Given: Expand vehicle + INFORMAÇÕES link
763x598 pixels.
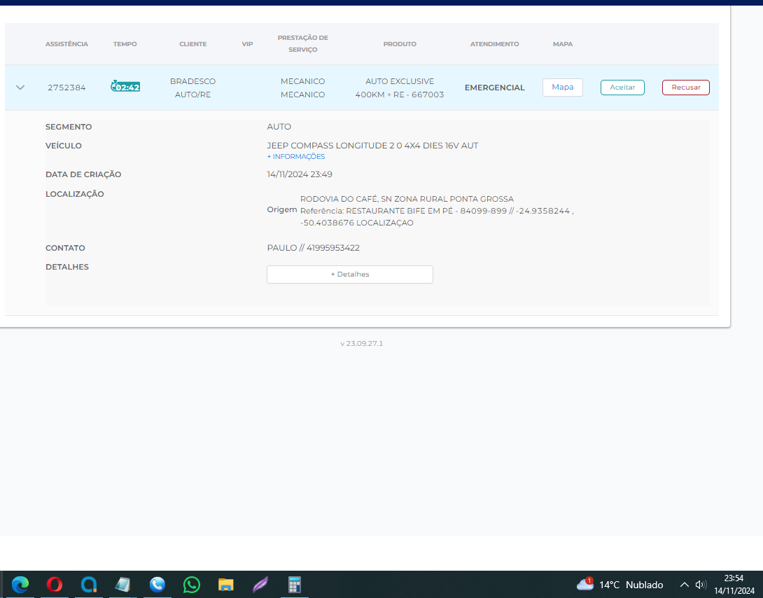Looking at the screenshot, I should tap(295, 157).
